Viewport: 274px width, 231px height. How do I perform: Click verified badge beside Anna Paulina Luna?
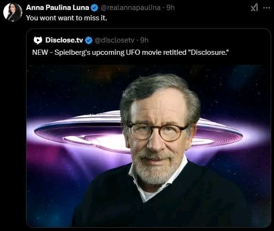click(x=95, y=8)
